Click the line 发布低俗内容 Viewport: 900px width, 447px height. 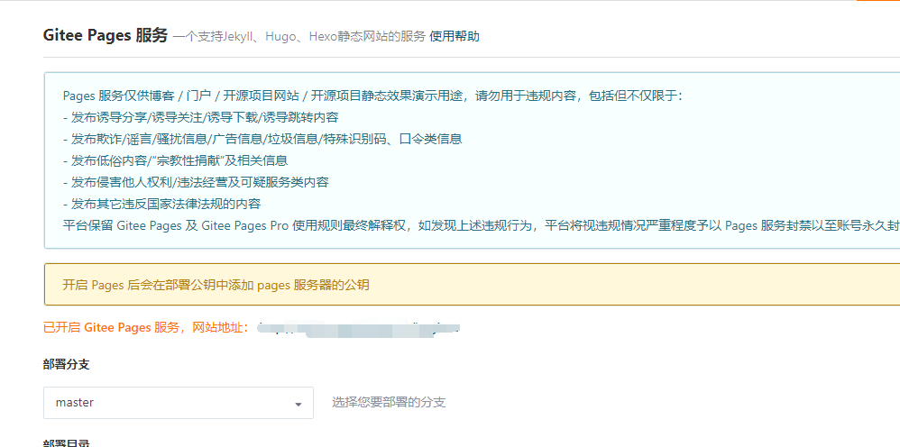(175, 160)
